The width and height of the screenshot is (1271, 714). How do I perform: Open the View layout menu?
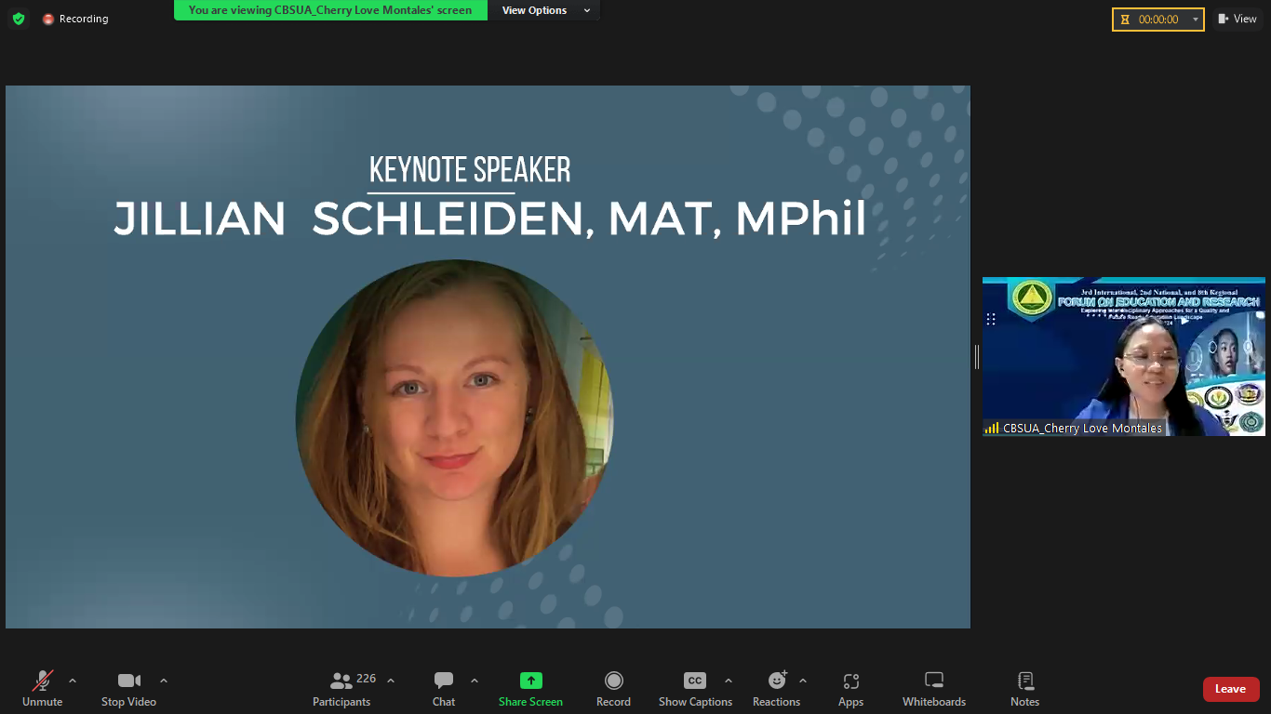[x=1238, y=19]
